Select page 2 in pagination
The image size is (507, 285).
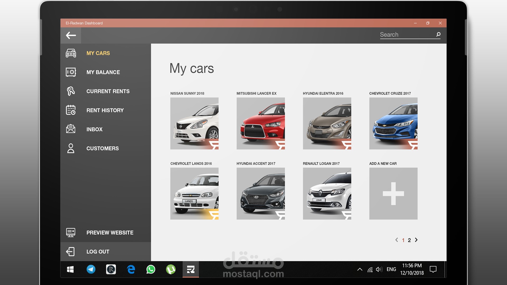pyautogui.click(x=409, y=240)
